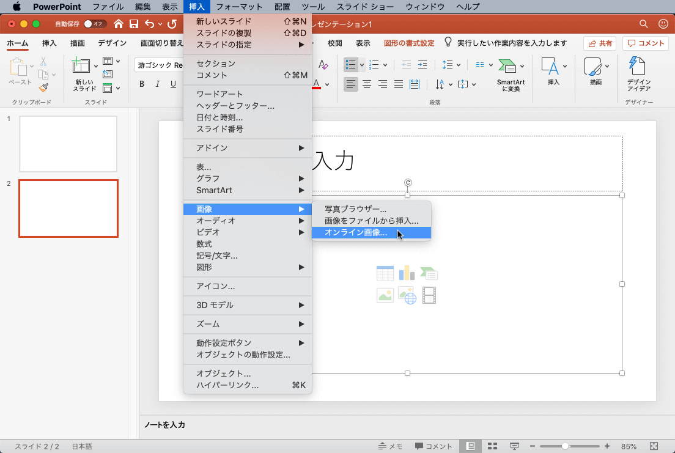The width and height of the screenshot is (675, 453).
Task: Click the Convert to SmartArt icon
Action: 507,66
